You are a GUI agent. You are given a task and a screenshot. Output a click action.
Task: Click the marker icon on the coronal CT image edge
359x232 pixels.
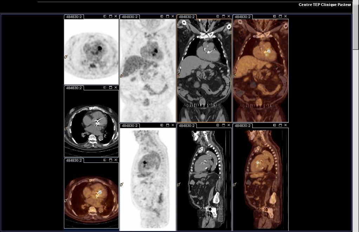pyautogui.click(x=178, y=75)
